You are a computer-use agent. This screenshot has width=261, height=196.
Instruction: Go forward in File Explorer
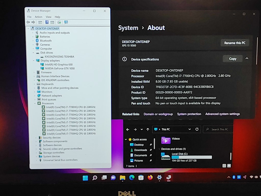[135, 129]
